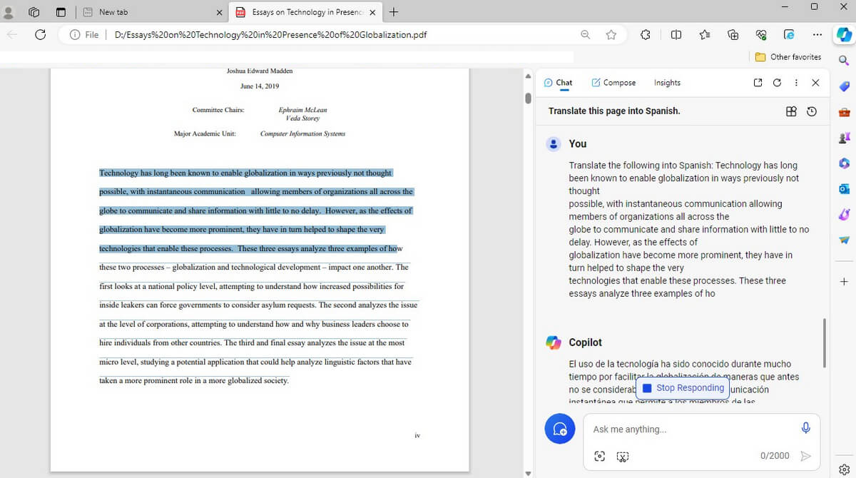
Task: Open the Drop paper plane sidebar icon
Action: tap(844, 240)
